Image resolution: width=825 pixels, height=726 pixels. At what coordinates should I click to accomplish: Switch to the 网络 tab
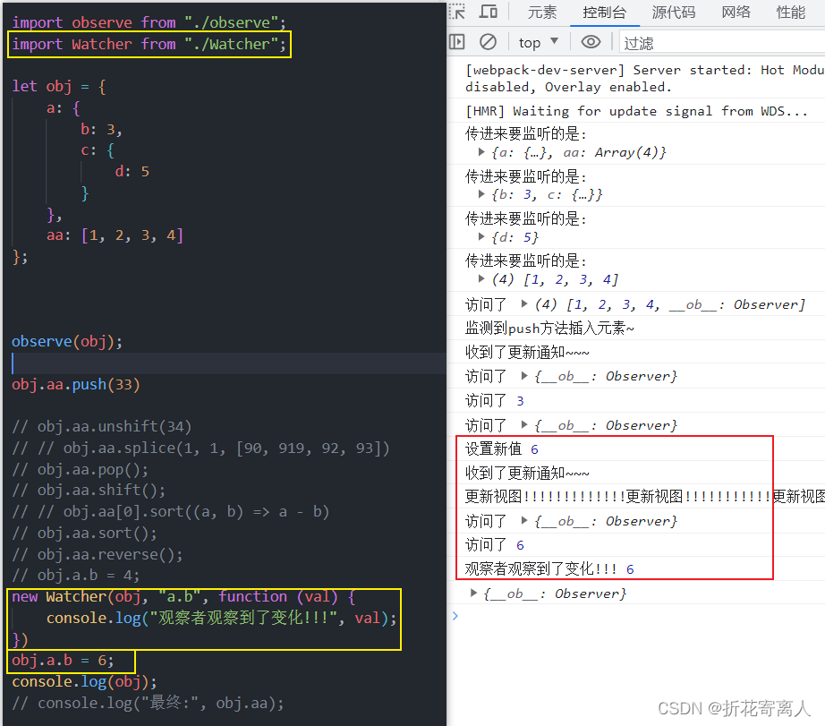click(736, 12)
